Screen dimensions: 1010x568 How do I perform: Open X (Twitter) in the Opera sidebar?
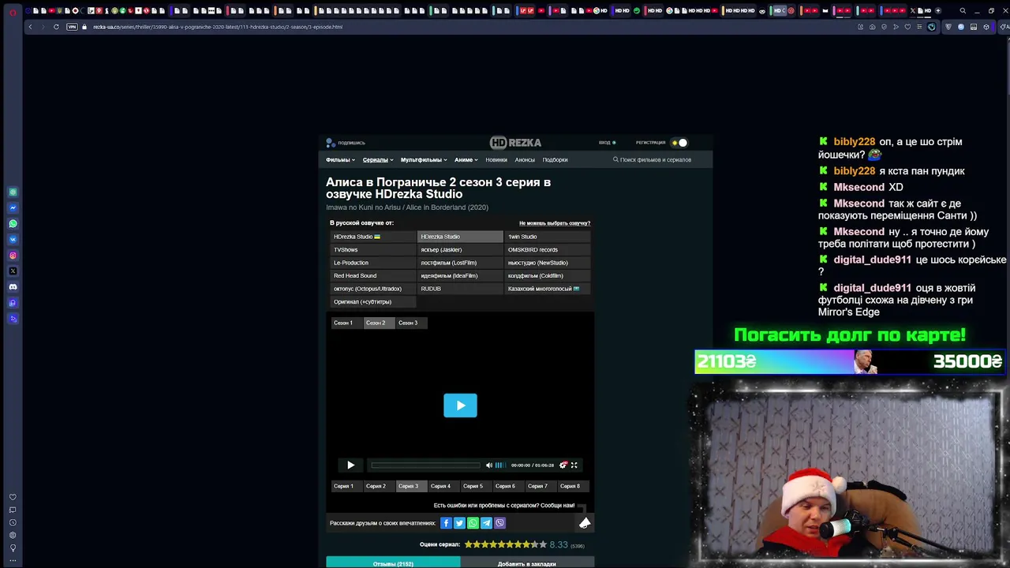13,271
